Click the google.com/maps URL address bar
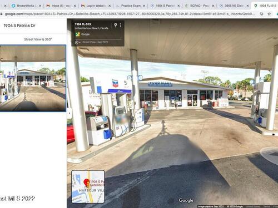 (x=130, y=14)
